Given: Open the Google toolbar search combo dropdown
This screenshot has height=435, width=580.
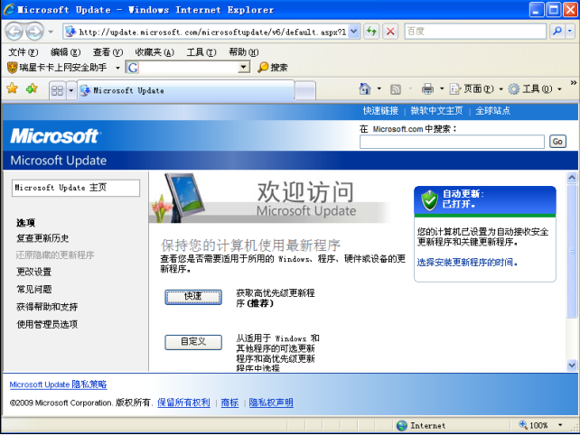Looking at the screenshot, I should 243,68.
